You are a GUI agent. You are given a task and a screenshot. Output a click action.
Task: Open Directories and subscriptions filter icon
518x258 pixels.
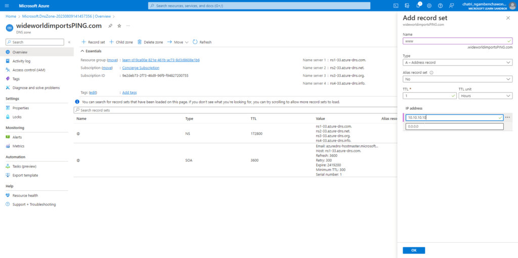pos(407,6)
